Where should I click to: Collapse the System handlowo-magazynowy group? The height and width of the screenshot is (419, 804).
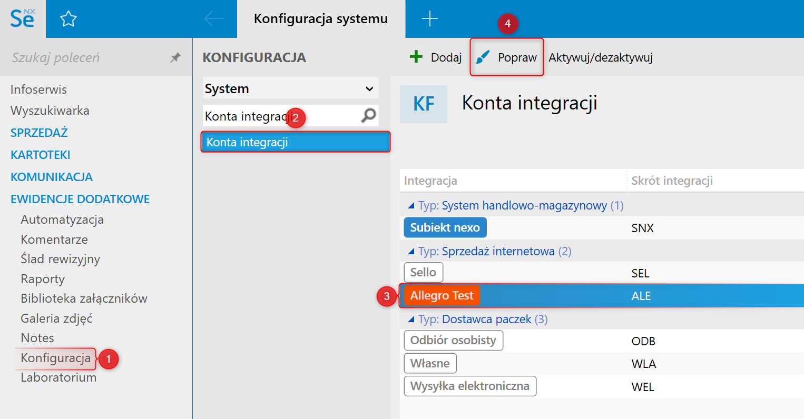click(x=411, y=206)
